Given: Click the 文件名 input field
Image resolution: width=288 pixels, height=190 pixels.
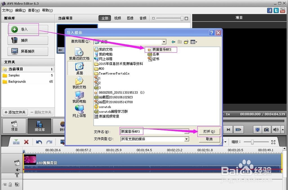Looking at the screenshot, I should click(154, 131).
